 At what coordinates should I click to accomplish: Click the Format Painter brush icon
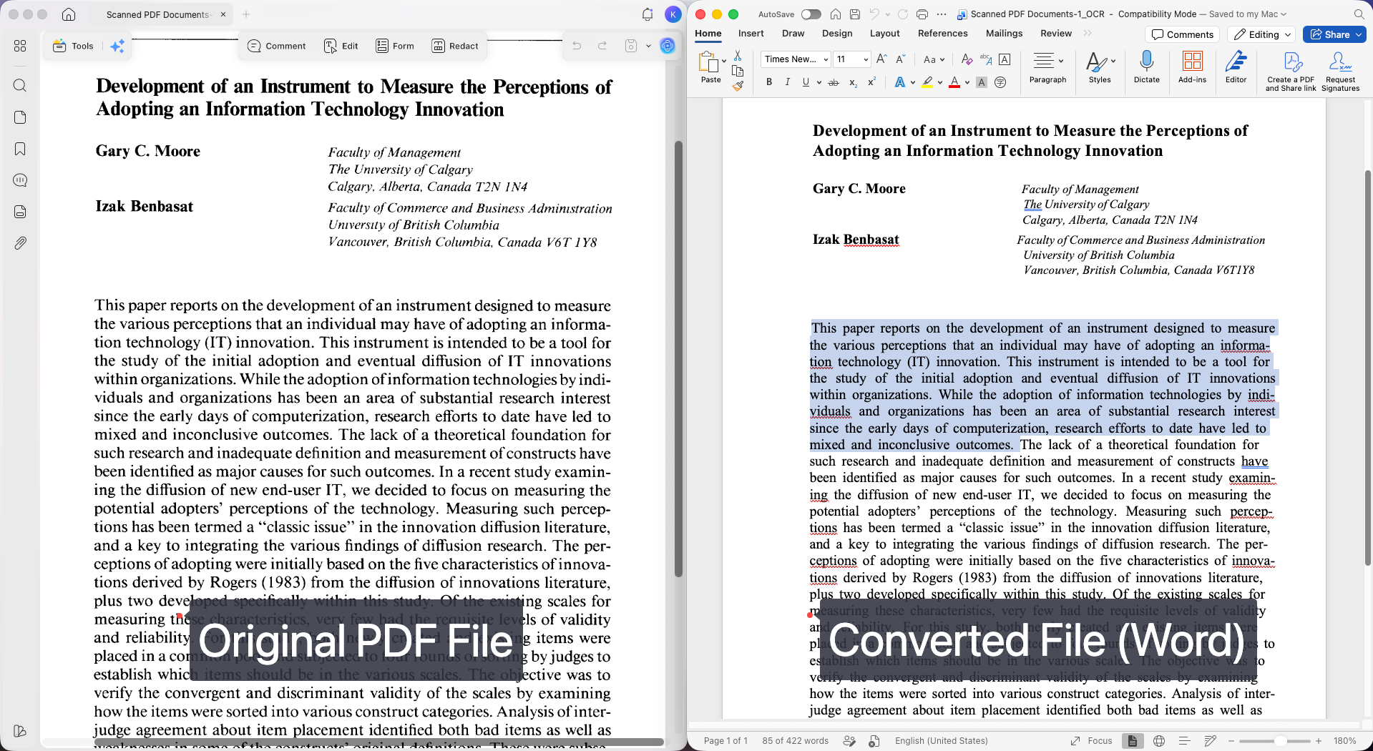738,86
